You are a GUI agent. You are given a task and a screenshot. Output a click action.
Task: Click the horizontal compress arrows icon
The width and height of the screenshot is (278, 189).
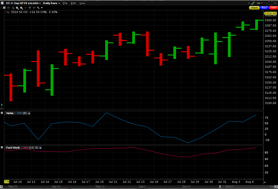34,8
